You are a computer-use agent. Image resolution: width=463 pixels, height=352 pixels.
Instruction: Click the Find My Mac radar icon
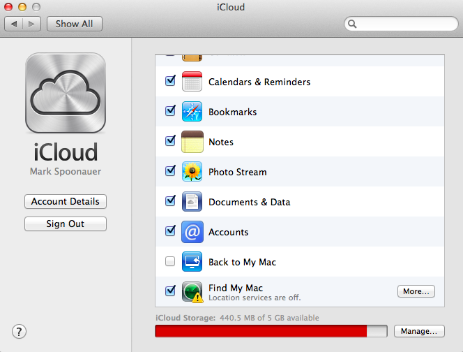click(192, 292)
